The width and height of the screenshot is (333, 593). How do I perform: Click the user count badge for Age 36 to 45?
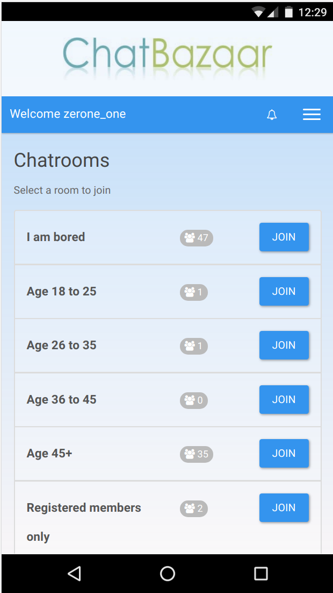coord(194,400)
